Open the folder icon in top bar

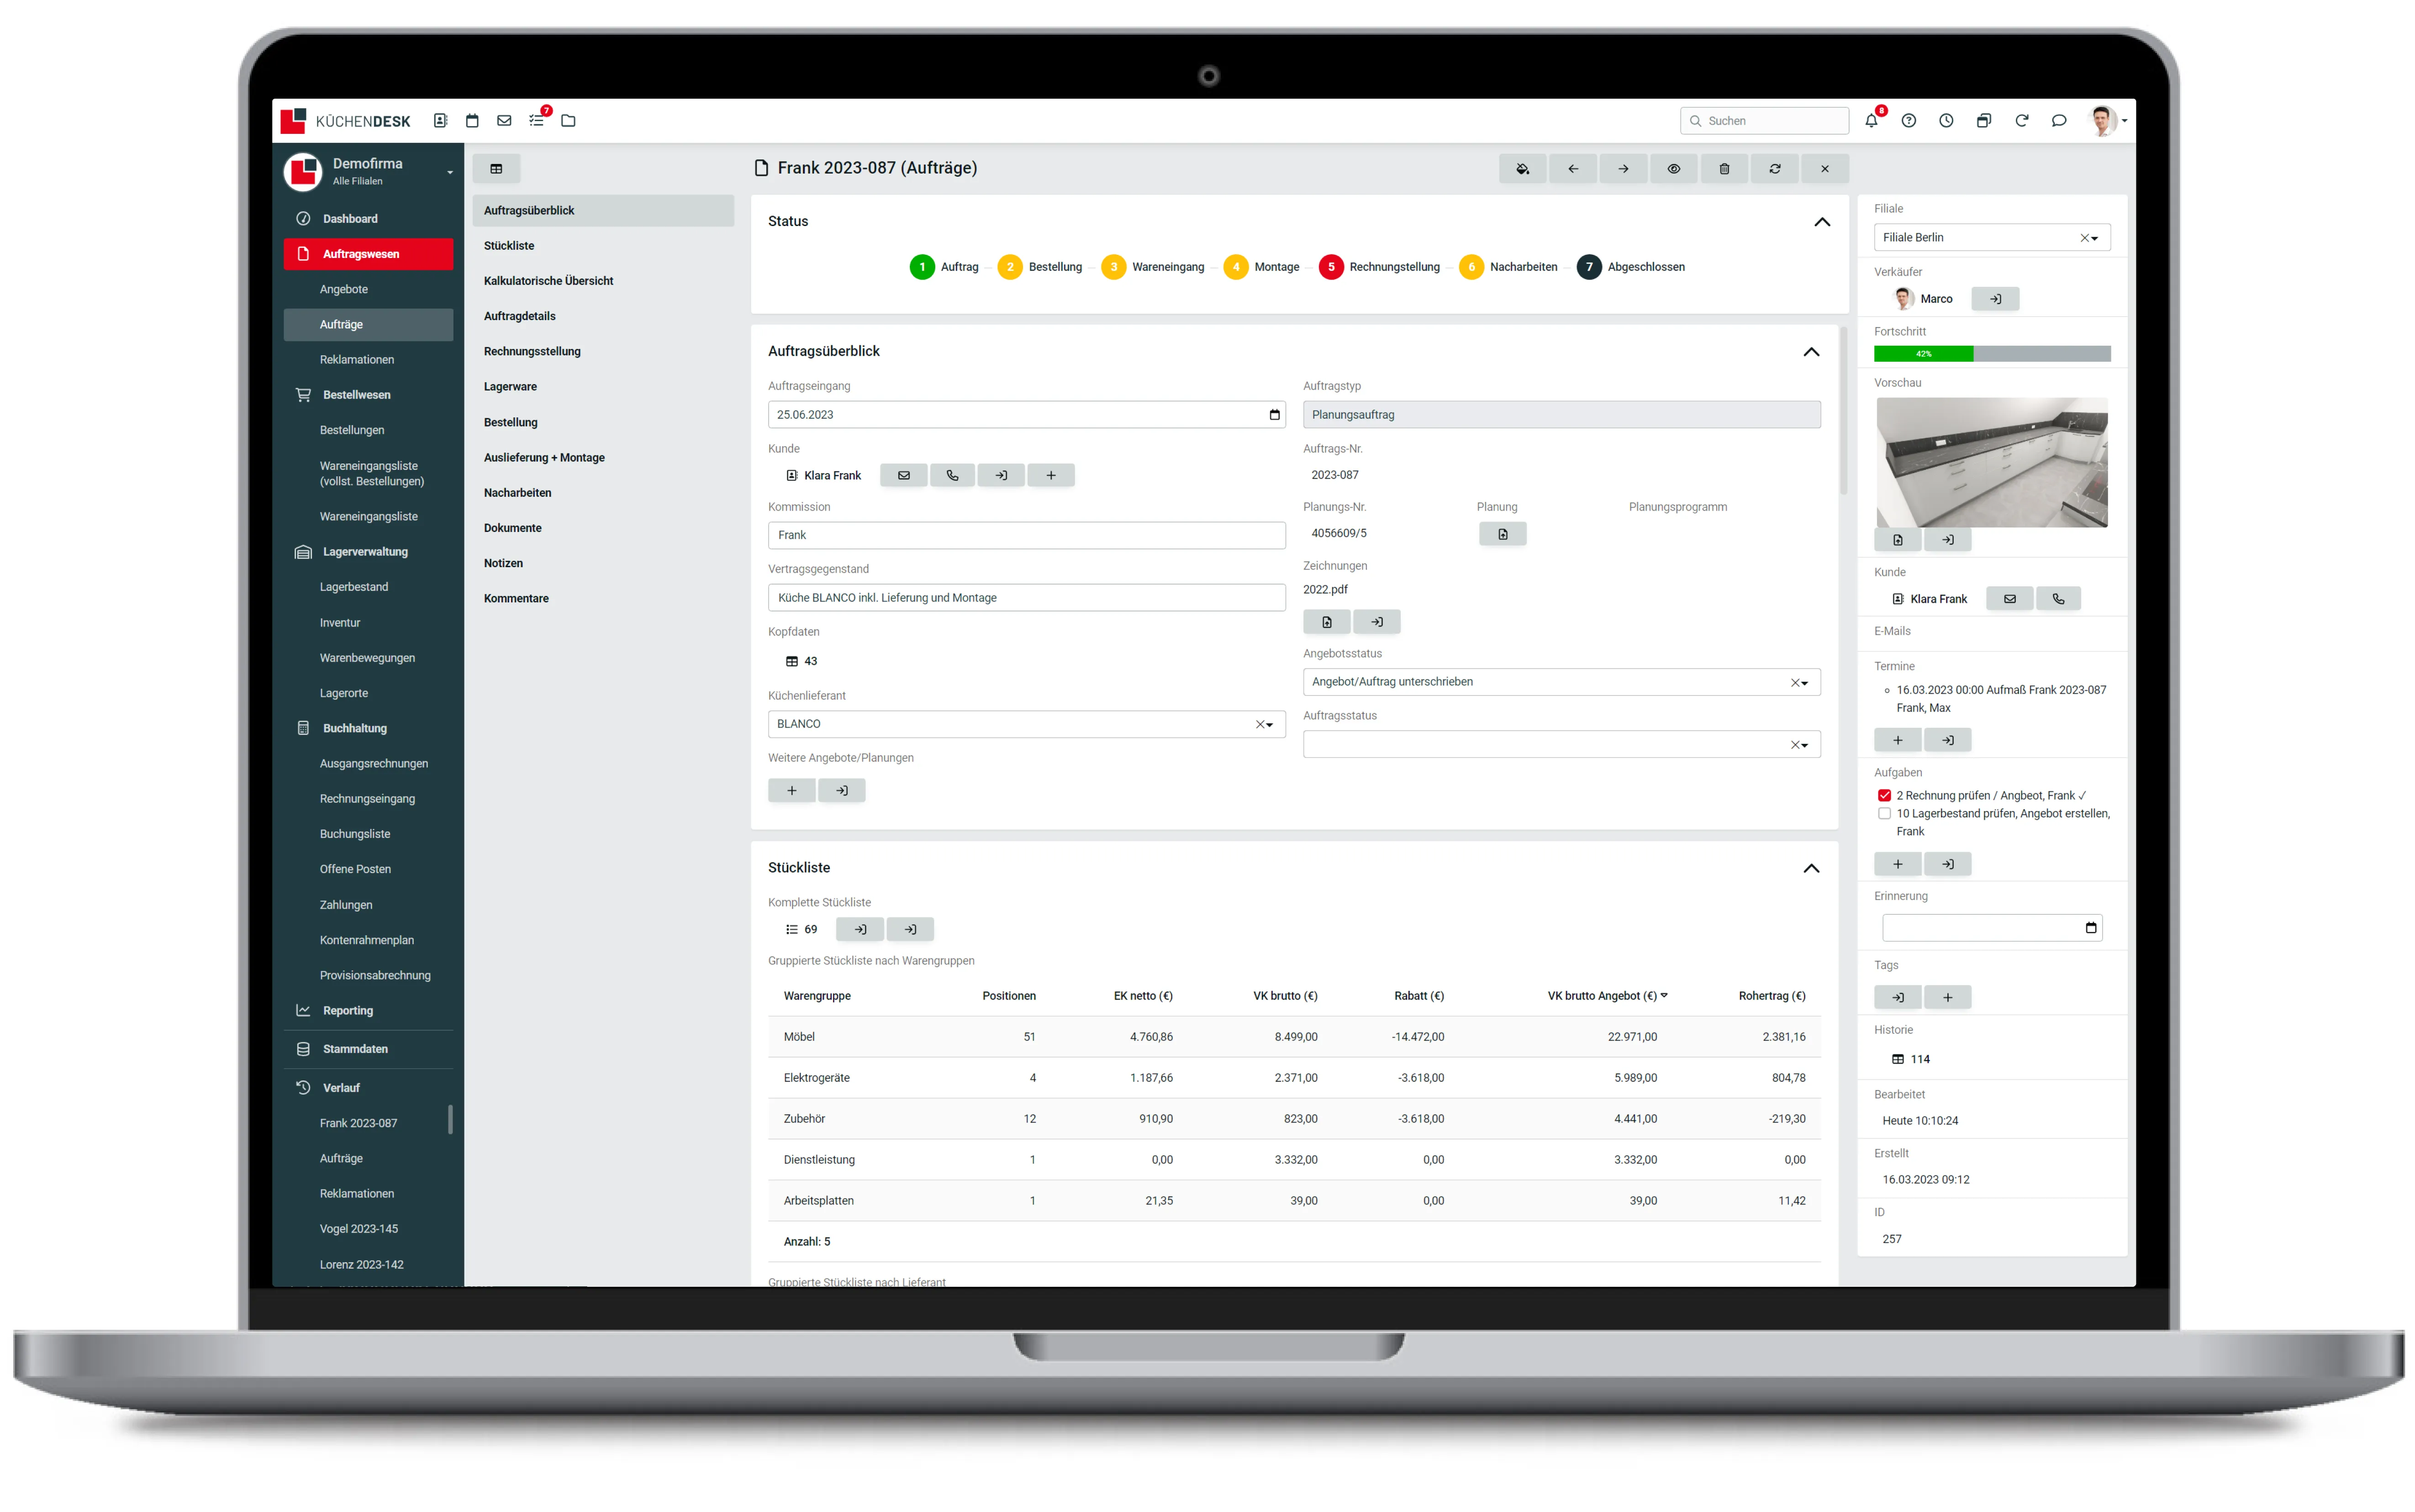[x=568, y=121]
